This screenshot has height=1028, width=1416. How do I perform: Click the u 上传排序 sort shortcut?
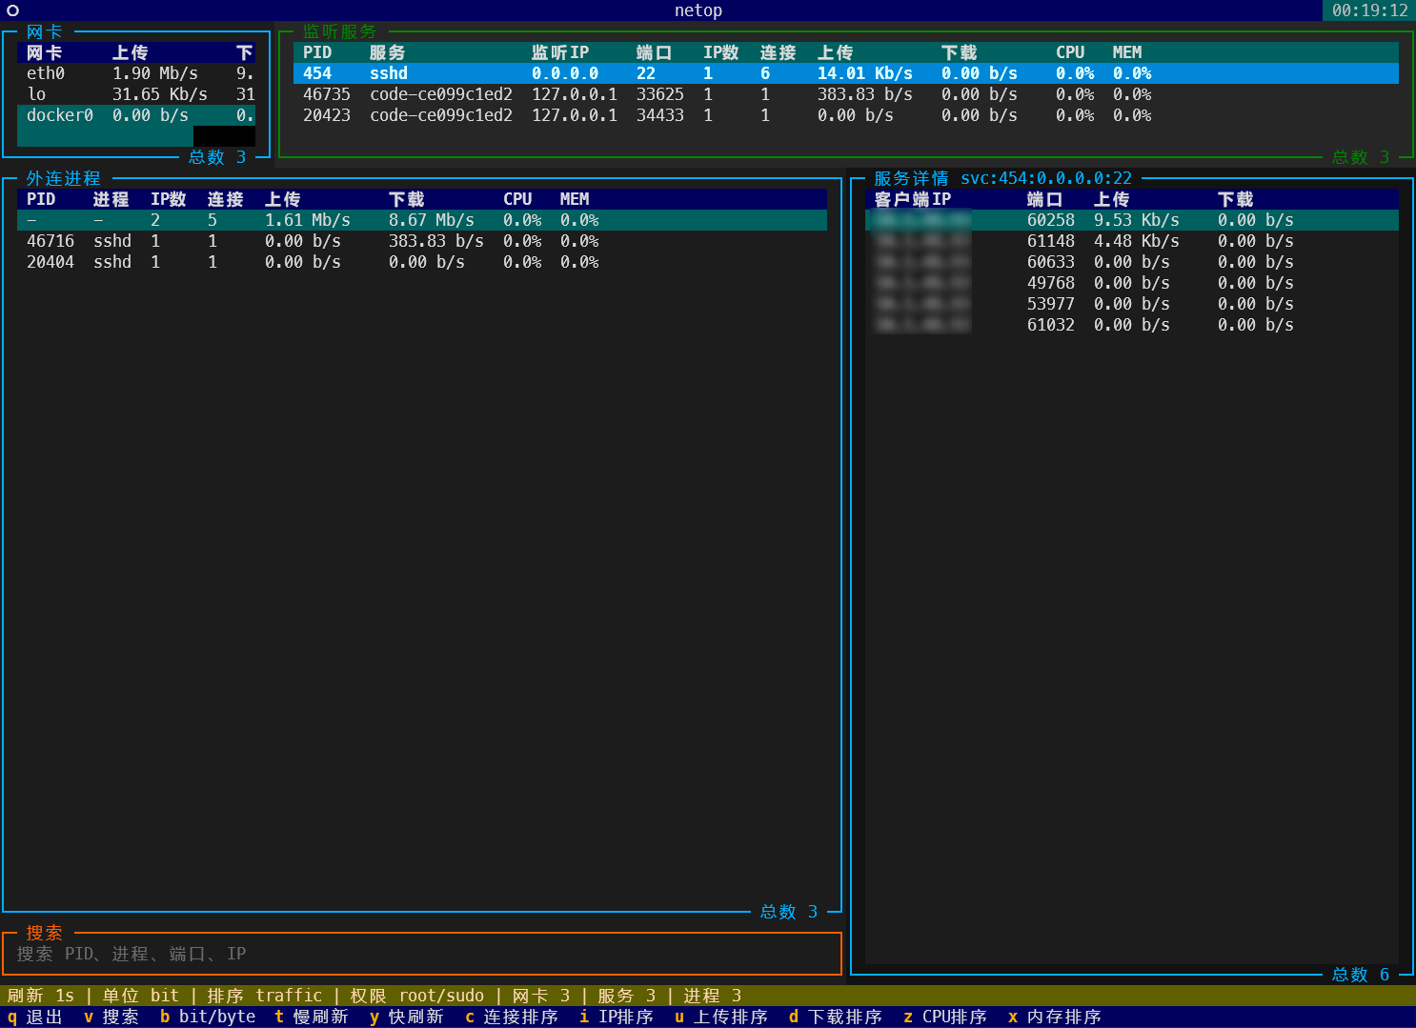[721, 1017]
